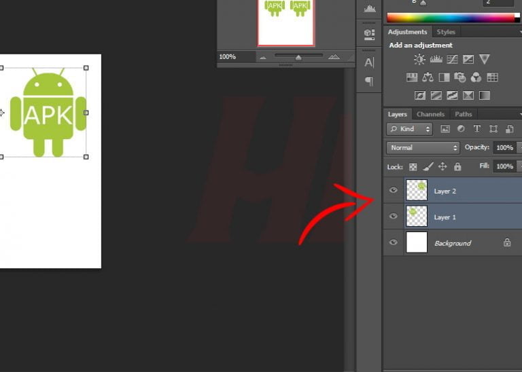522x372 pixels.
Task: Add a Brightness/Contrast adjustment
Action: [x=419, y=60]
